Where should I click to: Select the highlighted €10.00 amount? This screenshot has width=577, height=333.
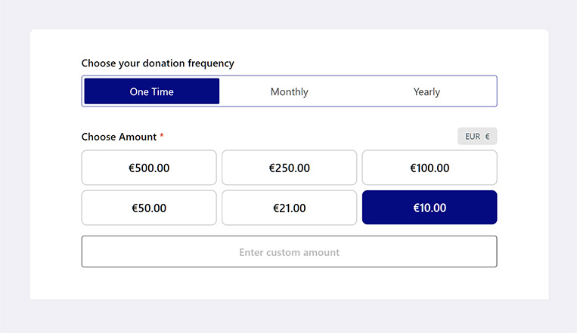point(430,208)
